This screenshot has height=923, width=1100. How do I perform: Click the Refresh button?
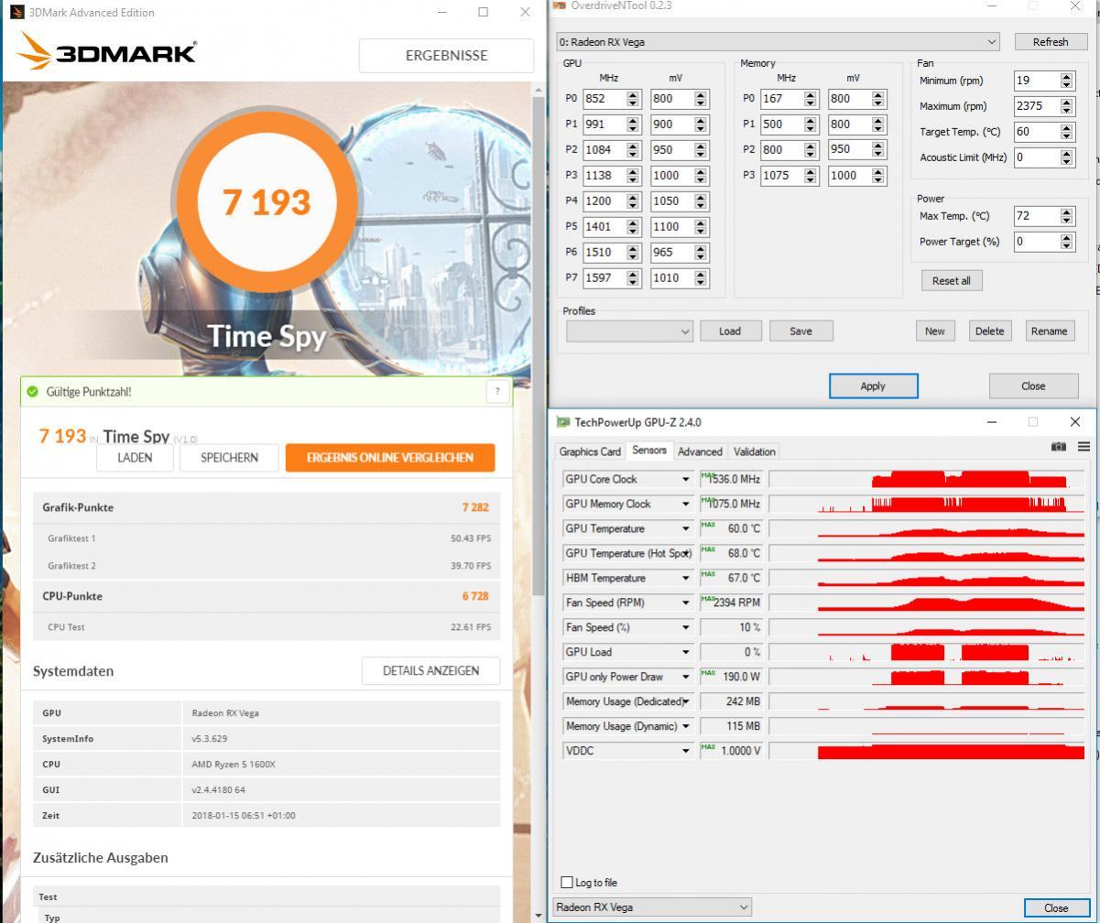(x=1051, y=41)
